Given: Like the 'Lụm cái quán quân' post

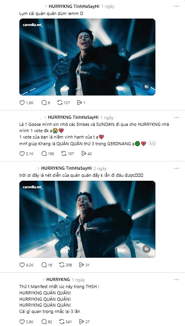Looking at the screenshot, I should click(22, 103).
